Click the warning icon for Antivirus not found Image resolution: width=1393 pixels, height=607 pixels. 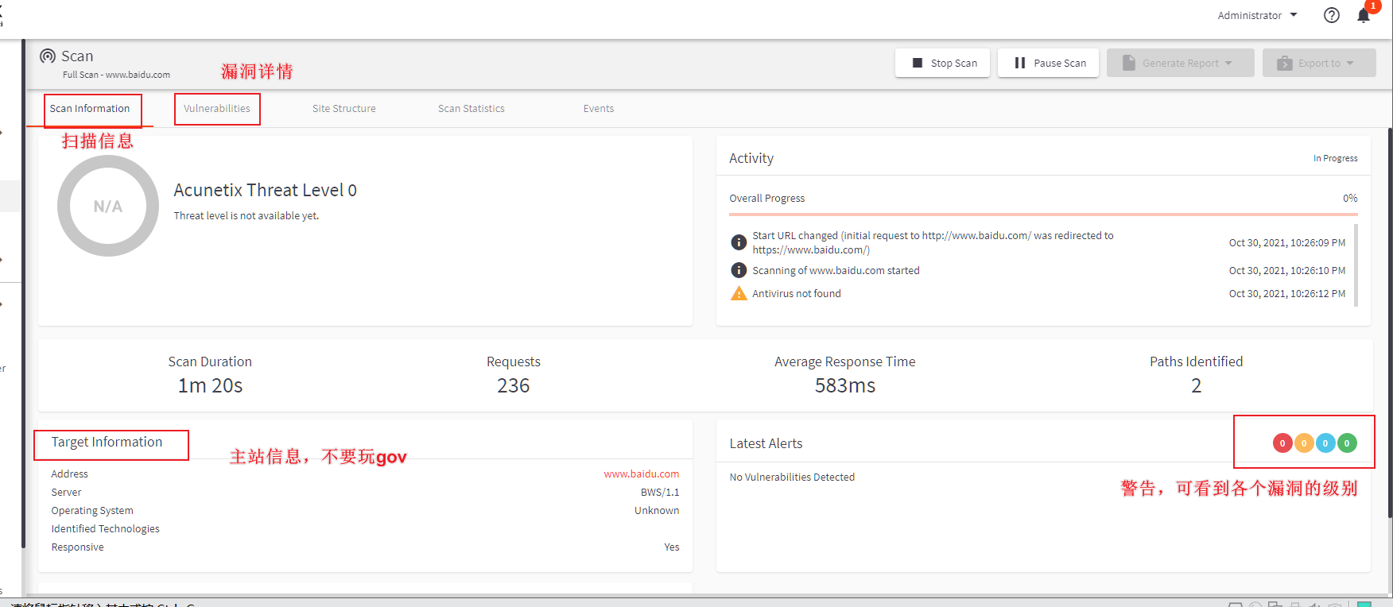[739, 293]
